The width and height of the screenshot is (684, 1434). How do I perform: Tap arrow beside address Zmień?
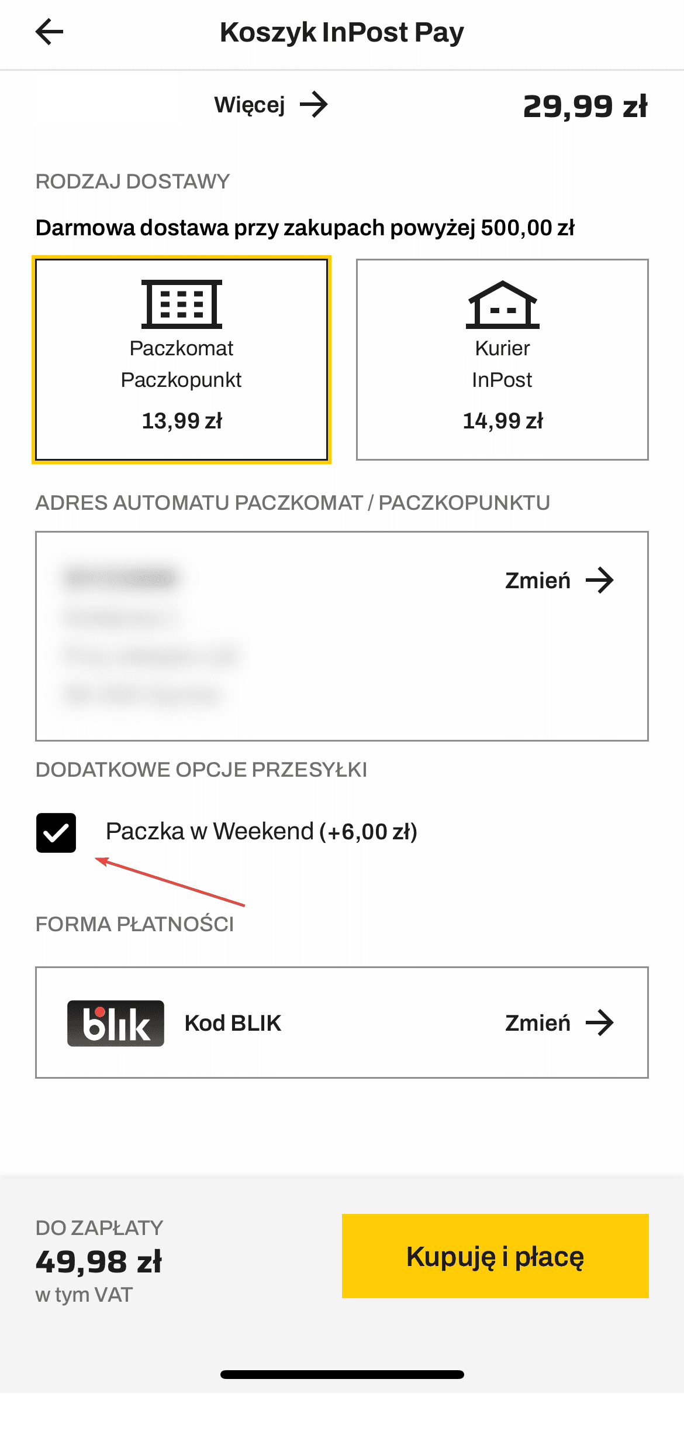tap(600, 581)
